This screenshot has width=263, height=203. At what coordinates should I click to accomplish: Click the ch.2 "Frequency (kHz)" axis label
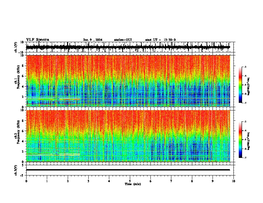(x=19, y=132)
